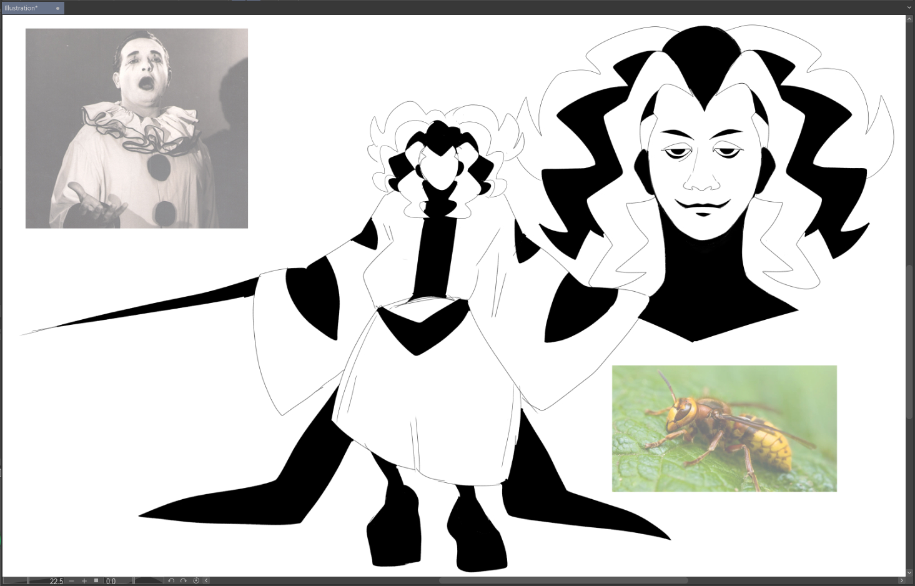Click the zoom in plus icon
Image resolution: width=915 pixels, height=586 pixels.
click(84, 581)
